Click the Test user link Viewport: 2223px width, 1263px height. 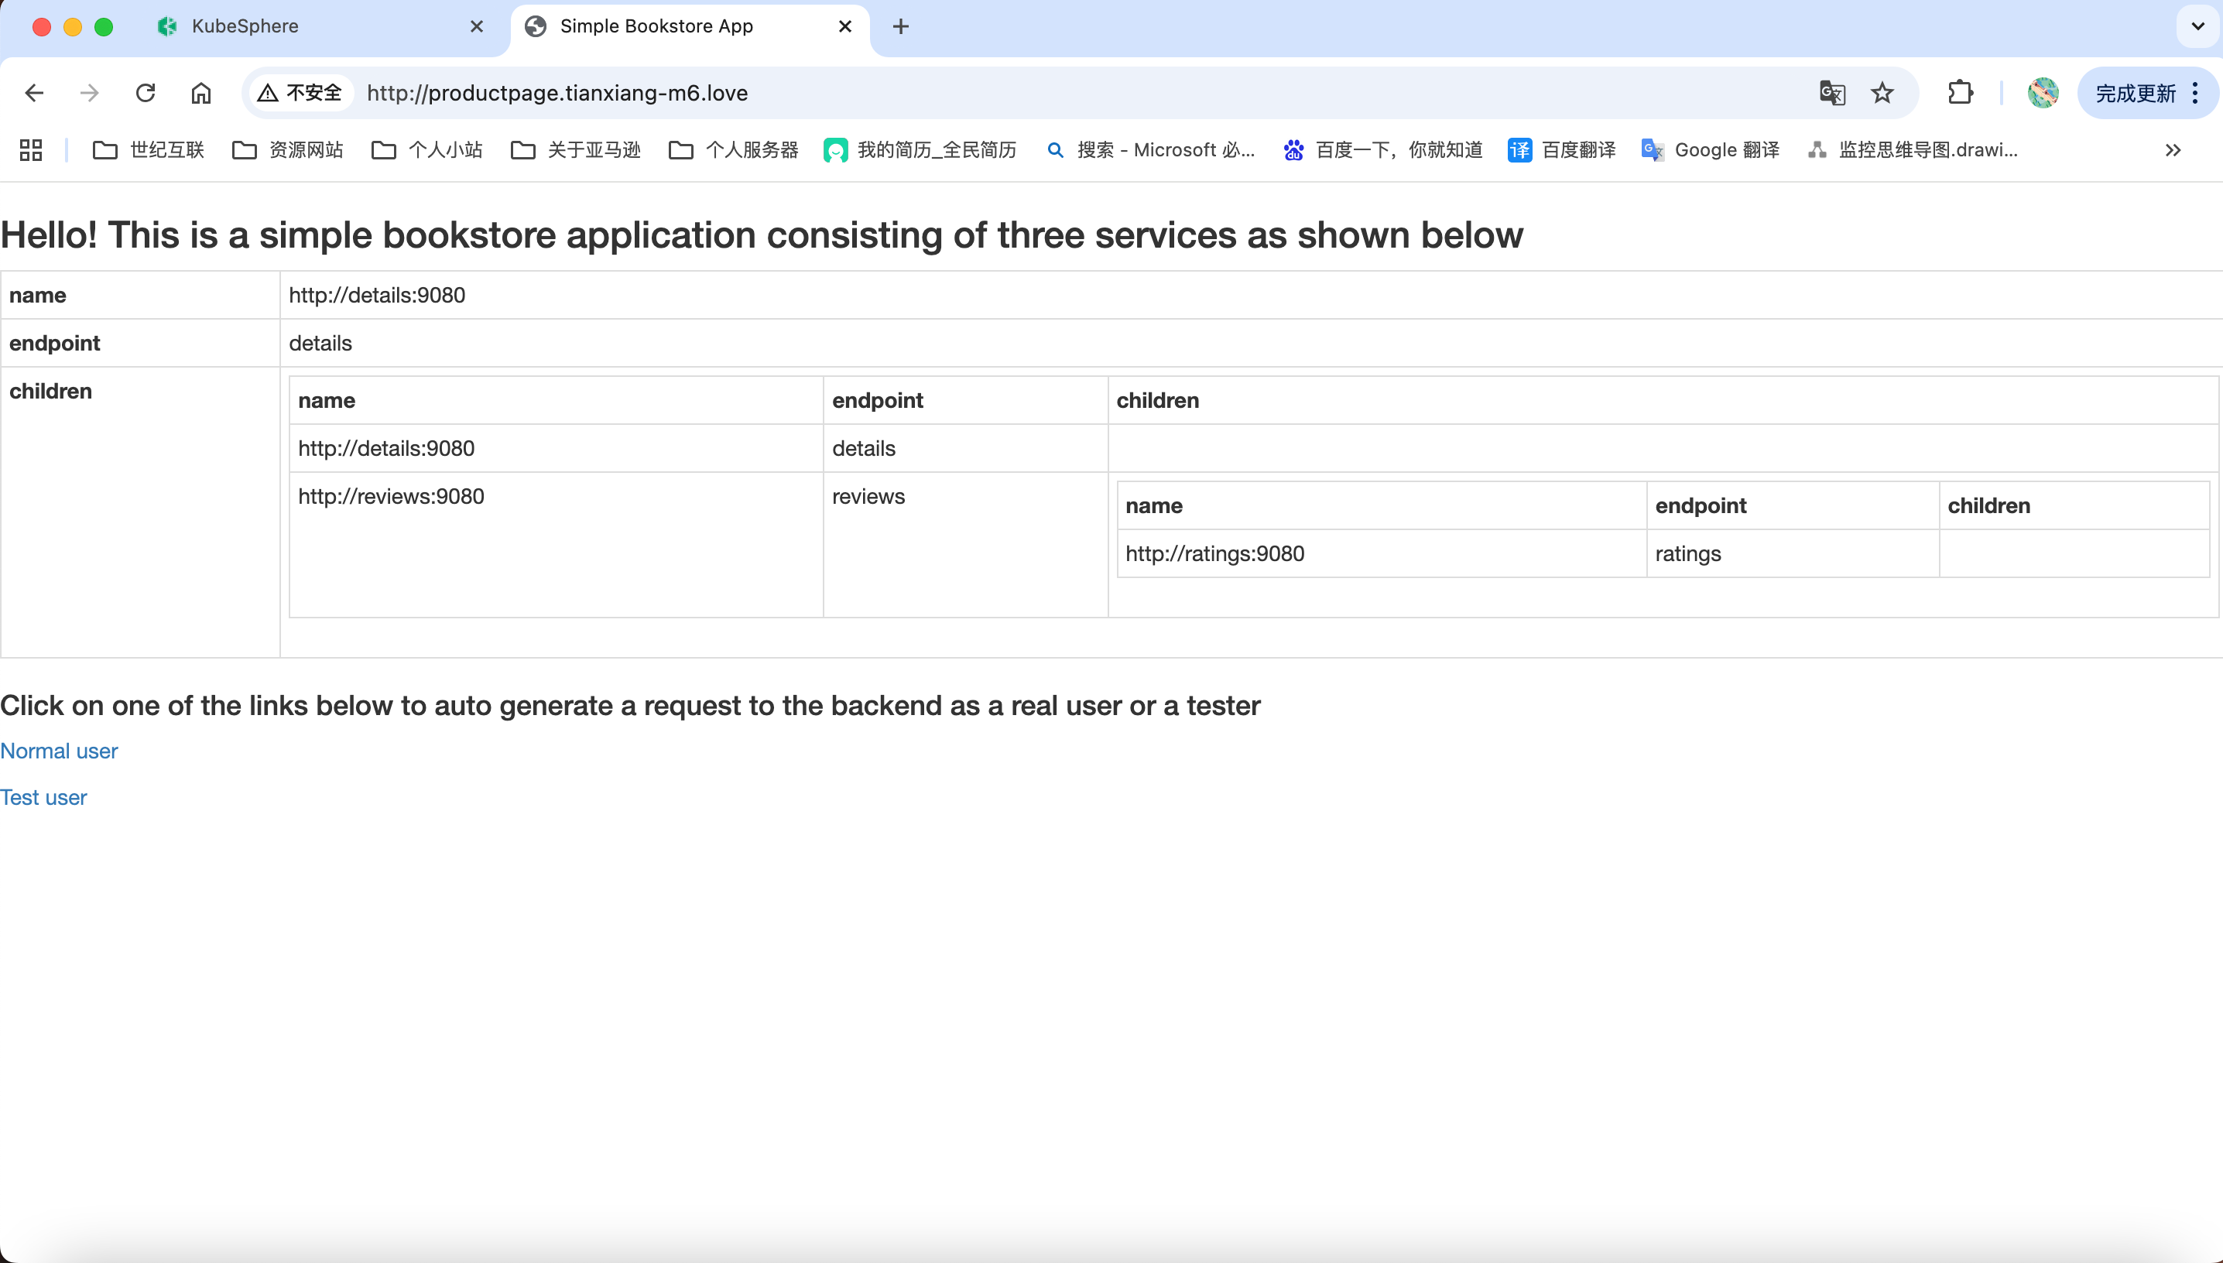[x=43, y=798]
